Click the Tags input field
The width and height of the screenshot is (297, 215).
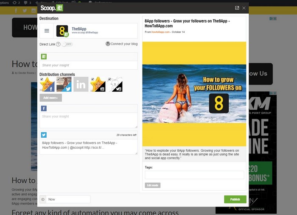194,175
